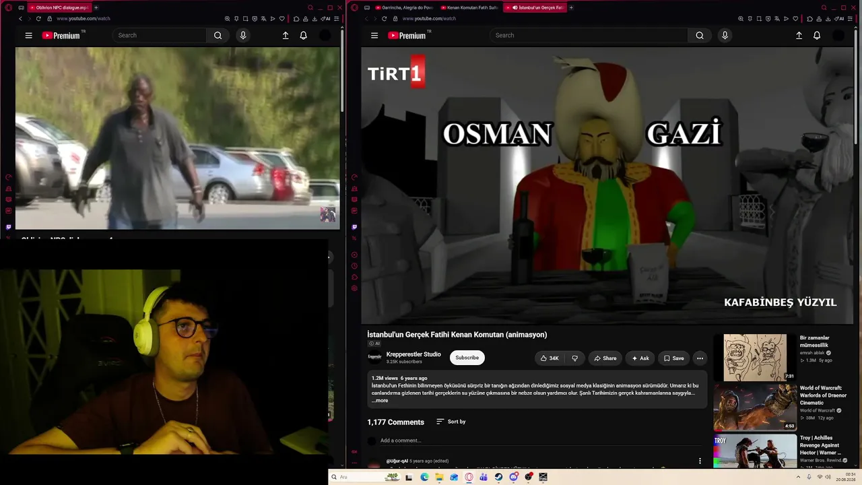Open Microsoft Edge from the taskbar
The width and height of the screenshot is (862, 485).
click(x=424, y=477)
